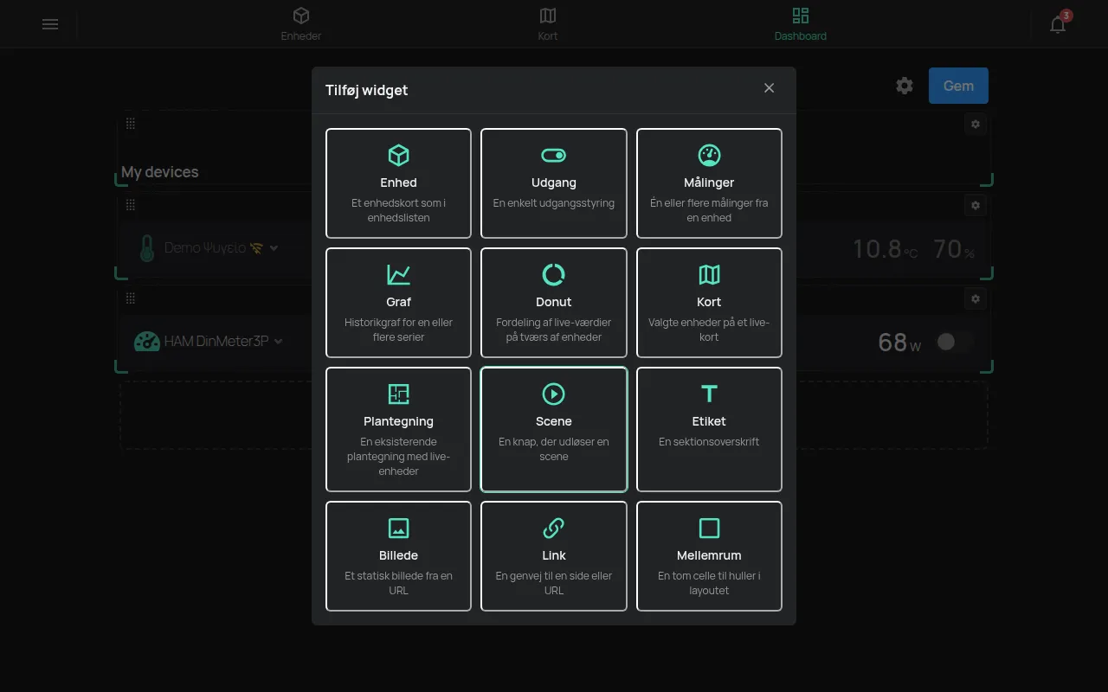
Task: Expand the Demo Ψυγείο device chevron
Action: 274,248
